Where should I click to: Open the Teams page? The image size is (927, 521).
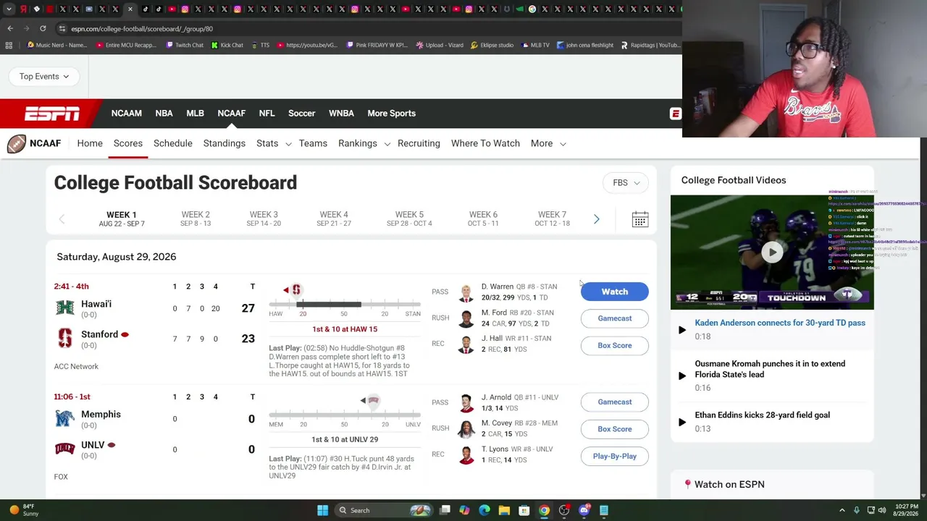tap(313, 143)
